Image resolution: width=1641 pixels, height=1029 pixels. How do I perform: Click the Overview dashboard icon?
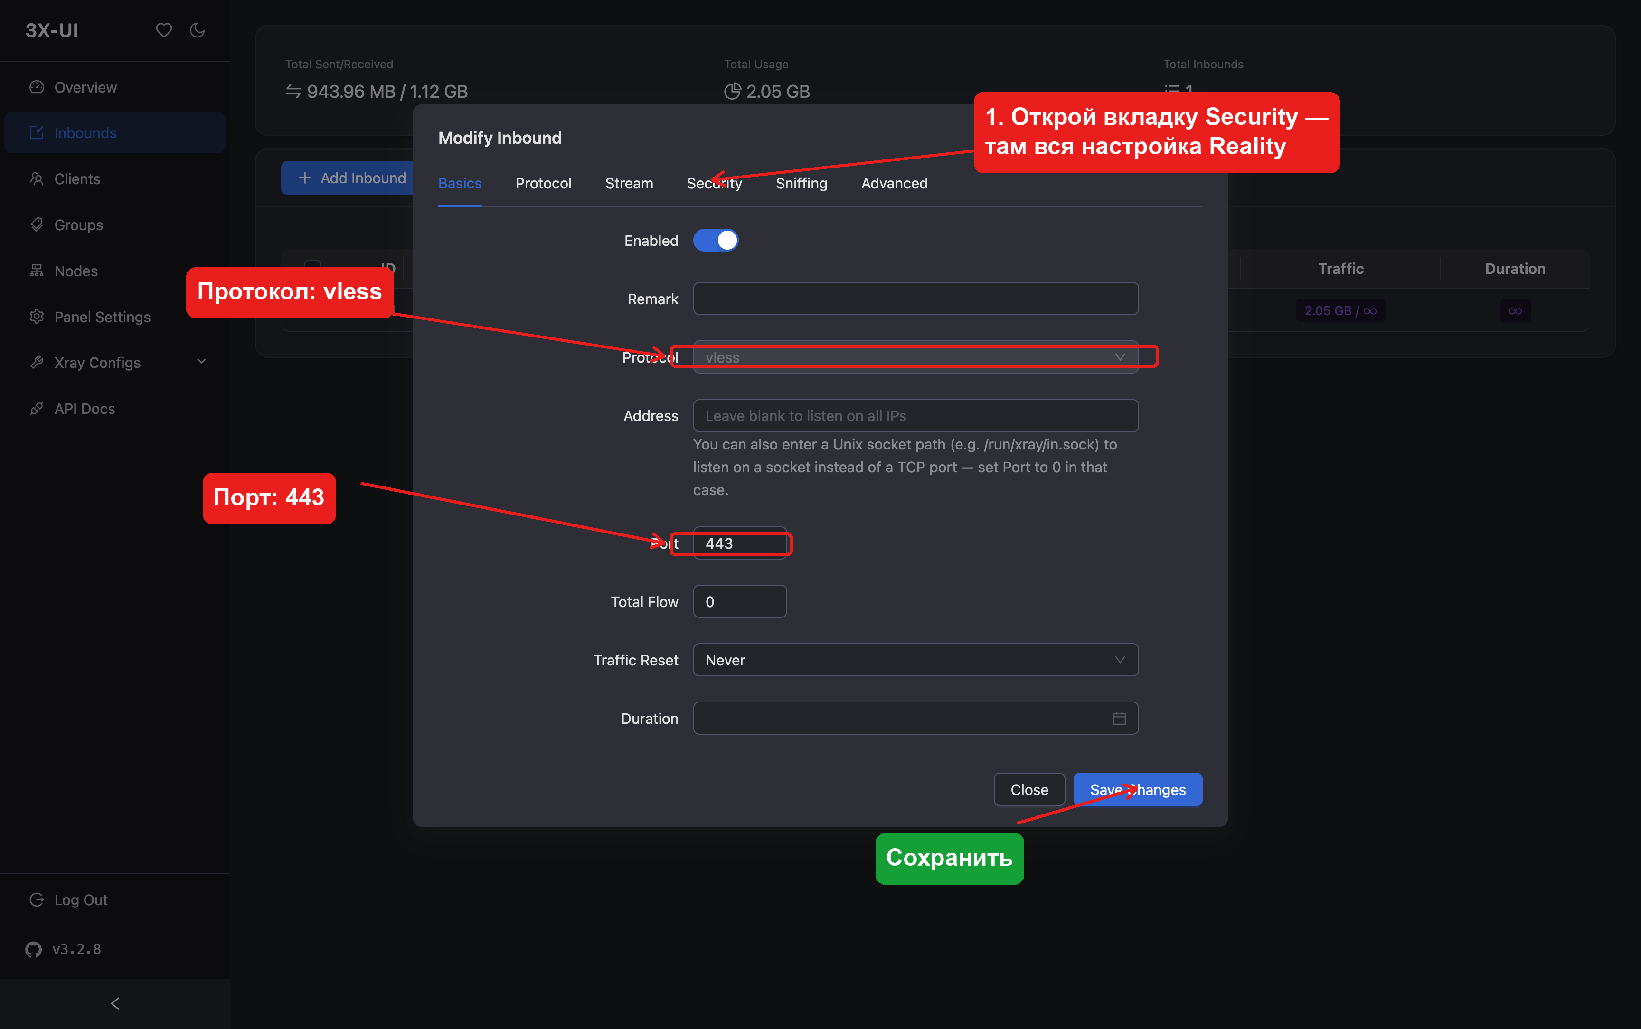(x=37, y=87)
